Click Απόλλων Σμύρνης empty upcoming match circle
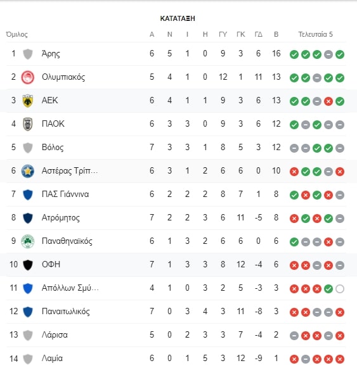 coord(340,289)
